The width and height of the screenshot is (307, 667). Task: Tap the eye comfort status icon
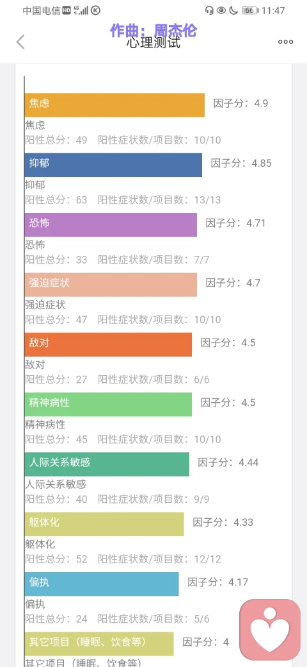pyautogui.click(x=221, y=11)
